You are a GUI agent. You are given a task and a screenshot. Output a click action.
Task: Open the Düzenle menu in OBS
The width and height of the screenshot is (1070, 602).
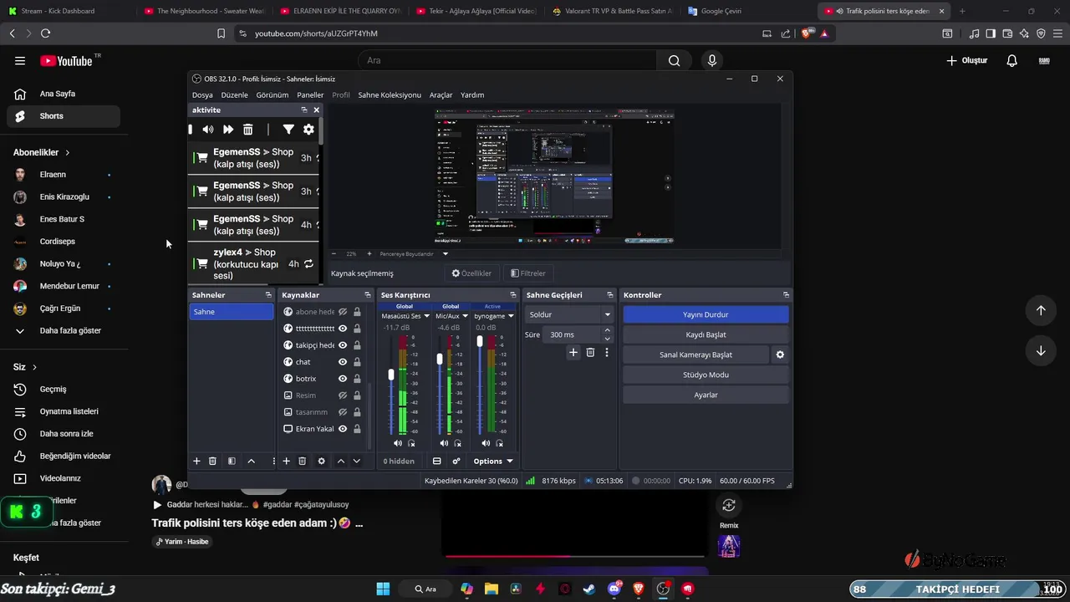tap(235, 95)
